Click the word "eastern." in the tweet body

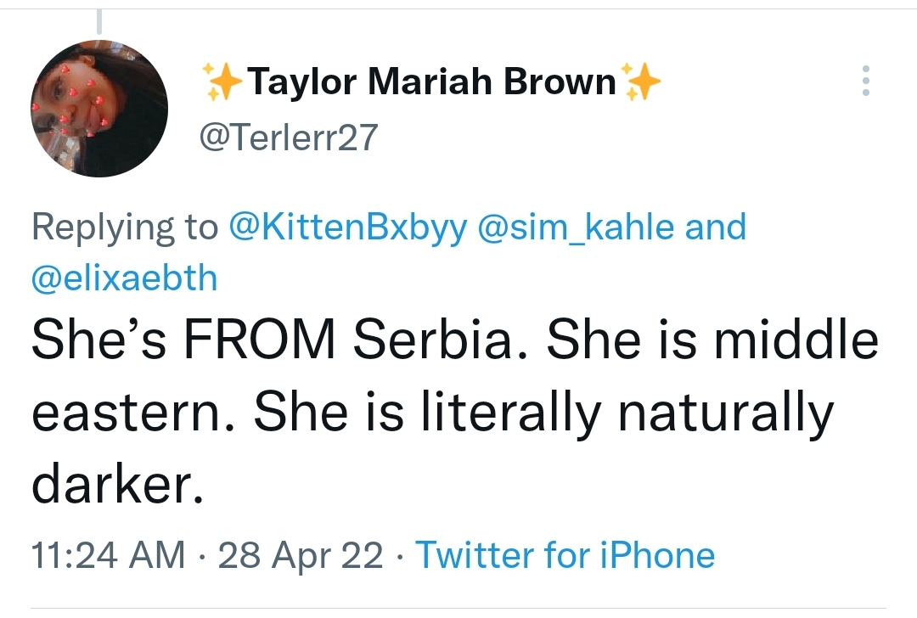(x=132, y=413)
